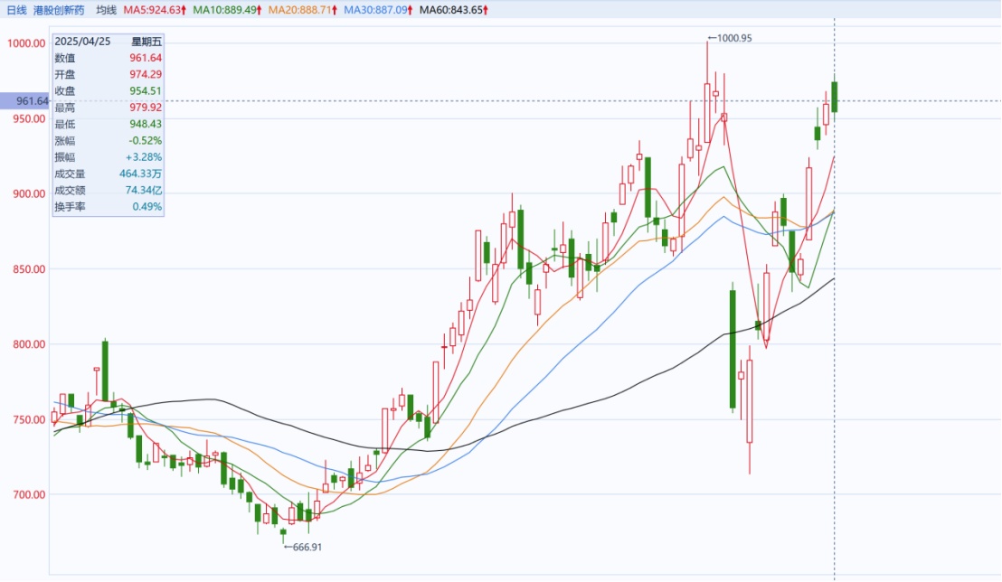The width and height of the screenshot is (1002, 582).
Task: Click the 均线 indicator label
Action: coord(106,10)
